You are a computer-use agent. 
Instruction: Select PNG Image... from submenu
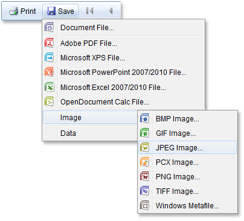[178, 177]
